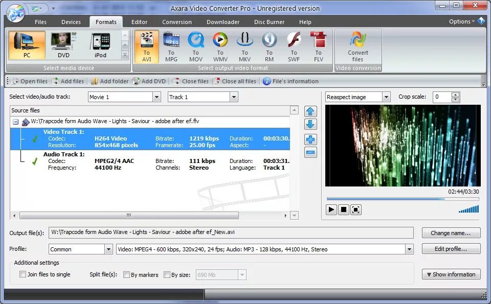Select the To AVI output format
The image size is (491, 304).
coord(147,46)
